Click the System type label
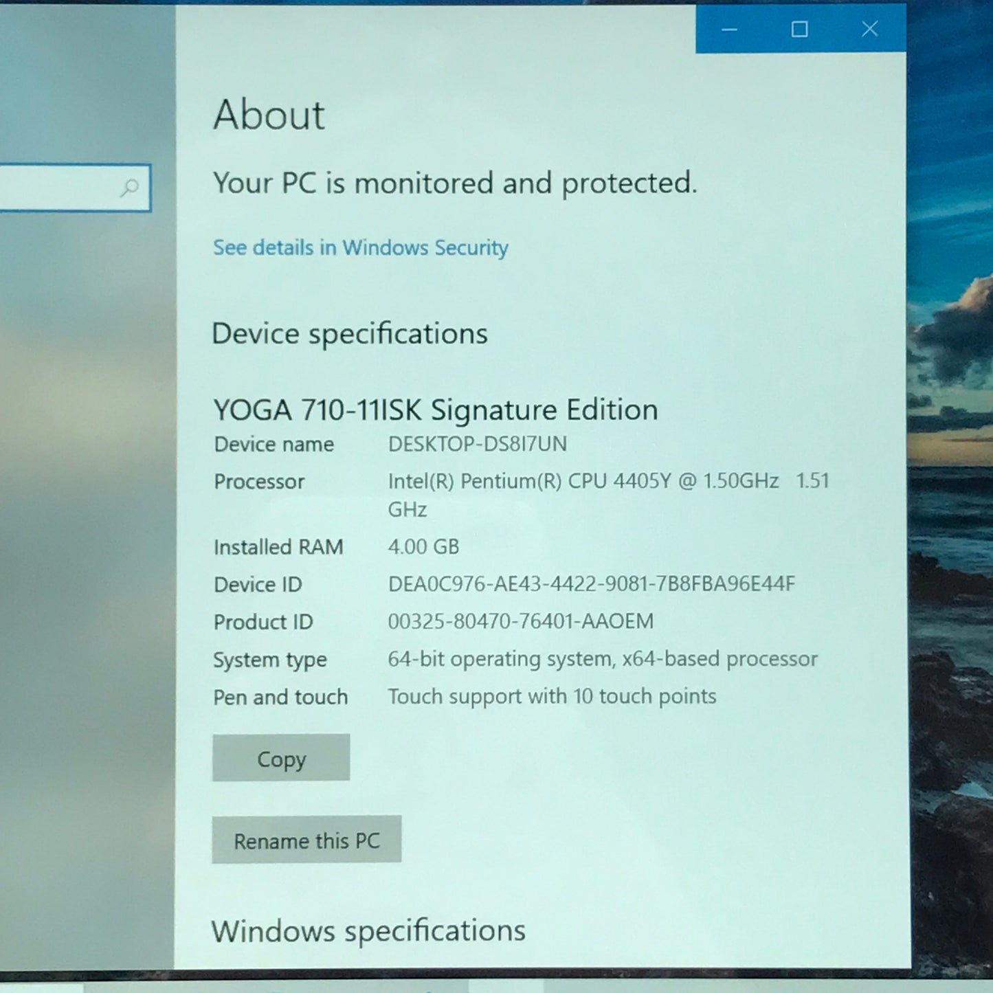The width and height of the screenshot is (993, 993). pyautogui.click(x=270, y=660)
